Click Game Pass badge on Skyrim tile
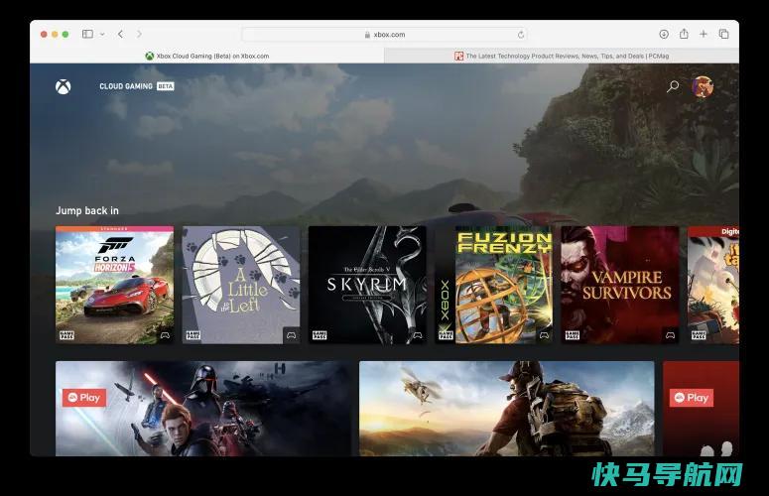The width and height of the screenshot is (769, 496). click(x=320, y=335)
